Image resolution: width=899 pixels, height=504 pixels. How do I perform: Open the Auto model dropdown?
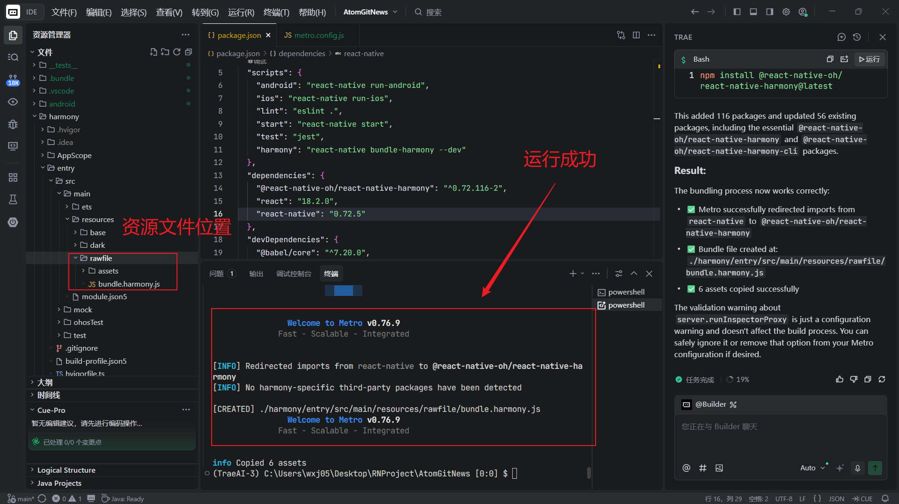812,468
